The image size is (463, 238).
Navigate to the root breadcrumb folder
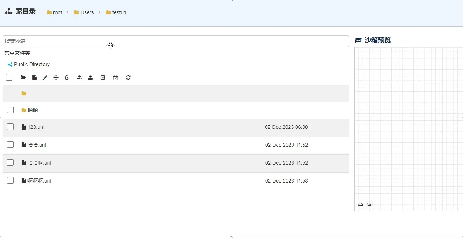coord(57,12)
